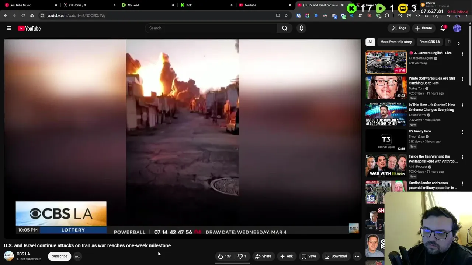Select the All filter chip
472x265 pixels.
pyautogui.click(x=370, y=42)
